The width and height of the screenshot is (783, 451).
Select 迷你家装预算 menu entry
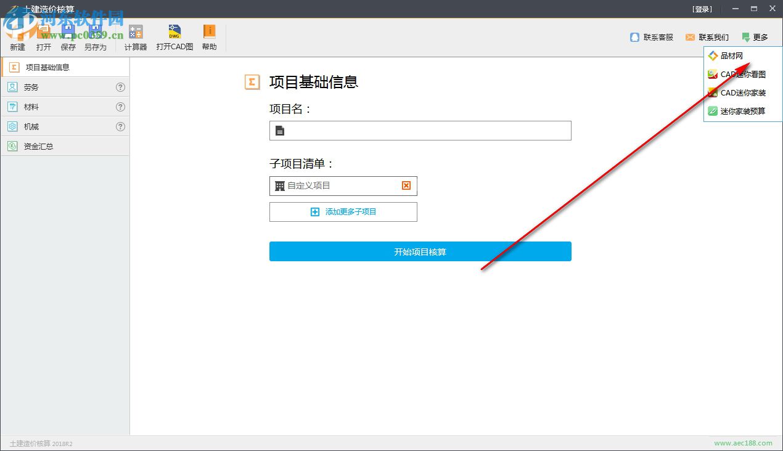743,112
